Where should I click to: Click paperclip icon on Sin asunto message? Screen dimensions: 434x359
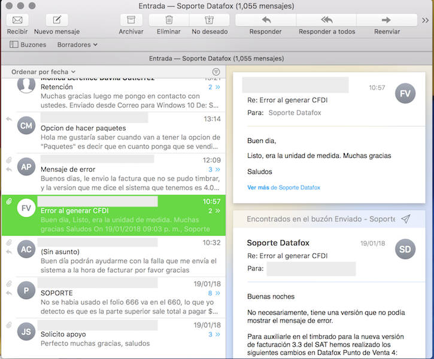[9, 242]
